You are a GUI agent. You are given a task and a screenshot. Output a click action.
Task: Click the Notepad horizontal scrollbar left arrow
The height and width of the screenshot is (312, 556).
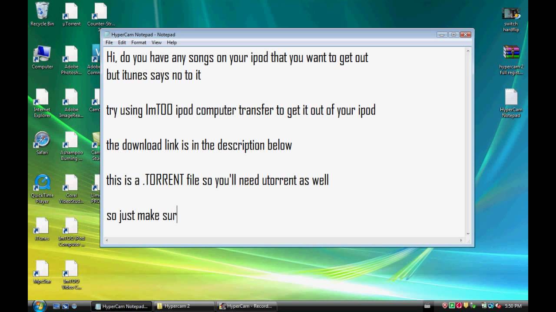107,240
